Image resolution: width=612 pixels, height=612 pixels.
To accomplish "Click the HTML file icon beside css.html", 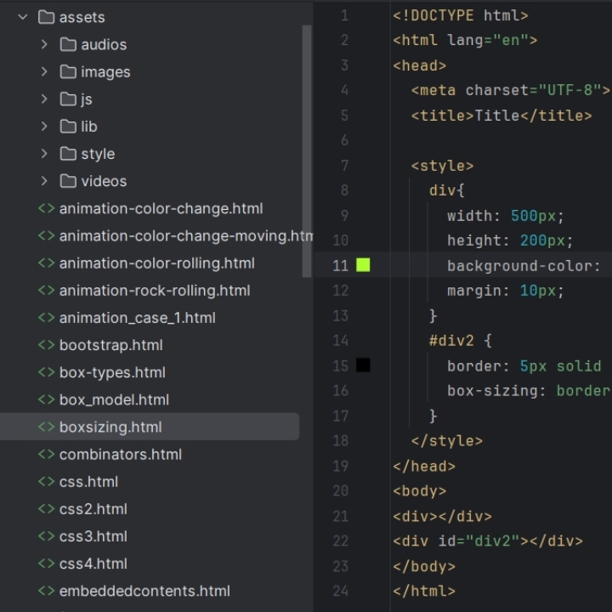I will click(46, 482).
